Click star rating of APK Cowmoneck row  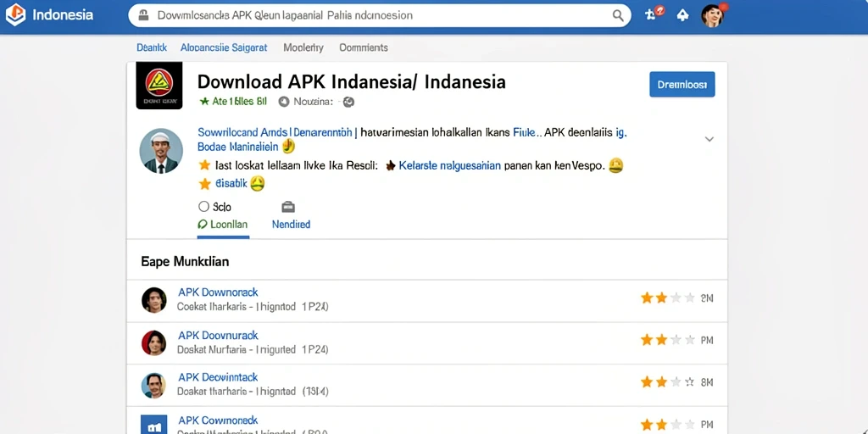(668, 426)
